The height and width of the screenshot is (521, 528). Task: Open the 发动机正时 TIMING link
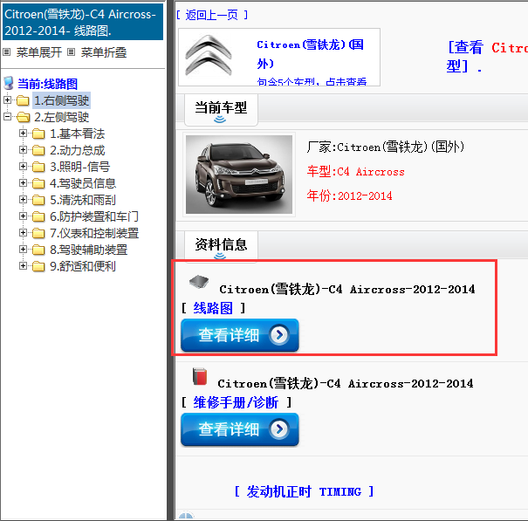point(304,491)
